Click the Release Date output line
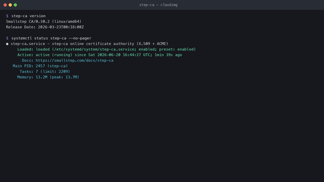 click(45, 27)
